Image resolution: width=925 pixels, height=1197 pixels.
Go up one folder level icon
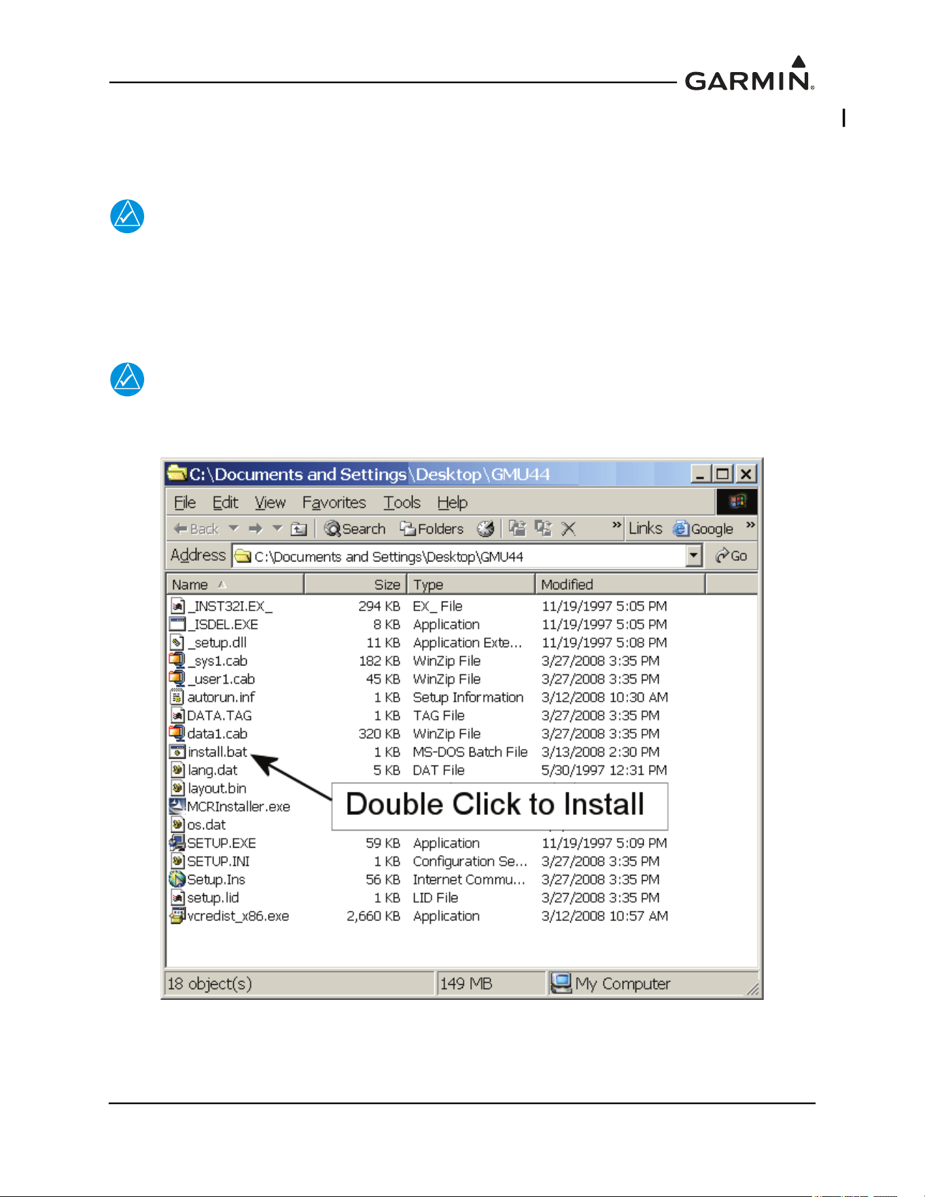(299, 529)
